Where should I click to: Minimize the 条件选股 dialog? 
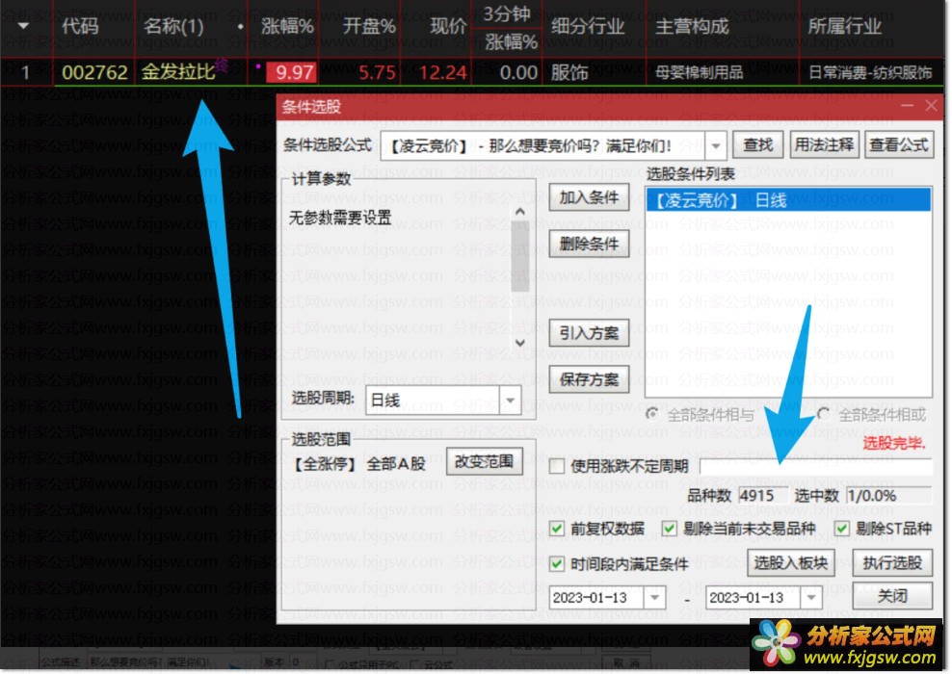click(x=907, y=106)
